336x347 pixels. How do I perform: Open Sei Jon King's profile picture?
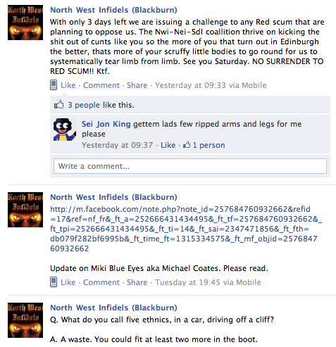coord(65,130)
